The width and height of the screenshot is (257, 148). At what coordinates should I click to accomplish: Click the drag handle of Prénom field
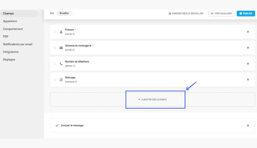pyautogui.click(x=55, y=32)
